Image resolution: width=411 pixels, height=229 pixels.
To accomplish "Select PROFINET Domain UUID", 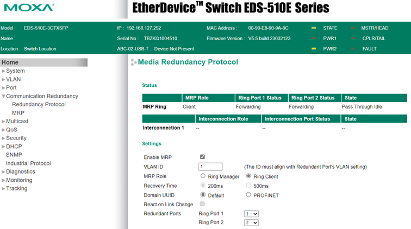I will point(248,195).
